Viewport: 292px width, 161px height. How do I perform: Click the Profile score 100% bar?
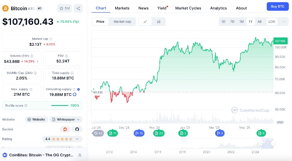(60, 105)
